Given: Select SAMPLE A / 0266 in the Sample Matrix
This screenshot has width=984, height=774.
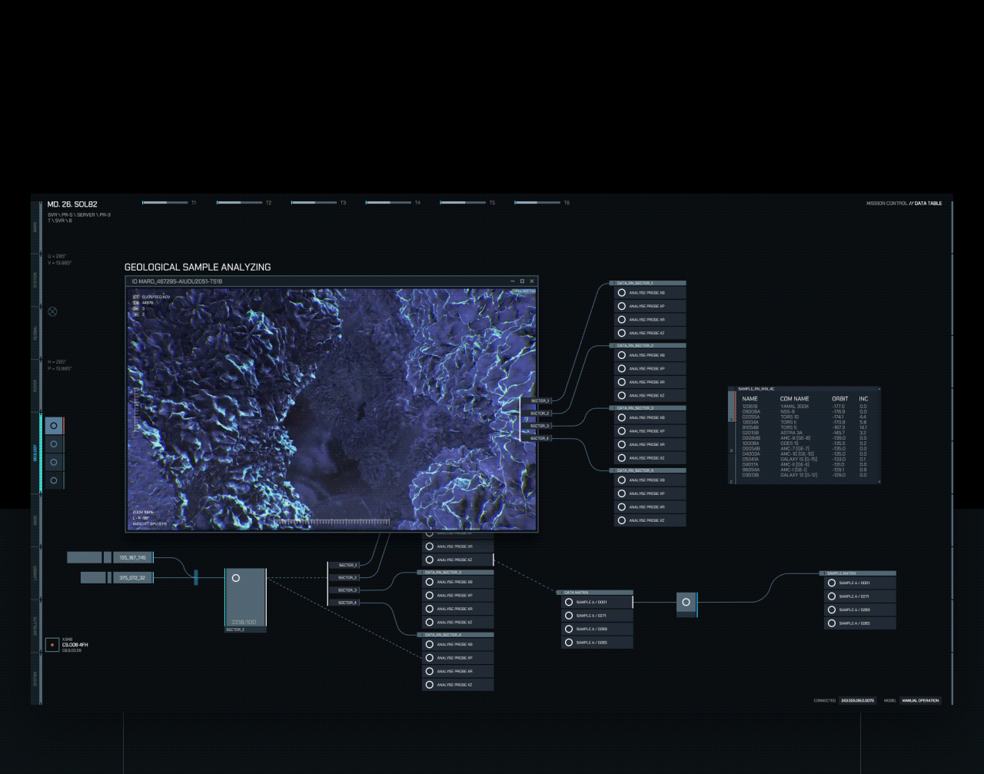Looking at the screenshot, I should [x=860, y=610].
